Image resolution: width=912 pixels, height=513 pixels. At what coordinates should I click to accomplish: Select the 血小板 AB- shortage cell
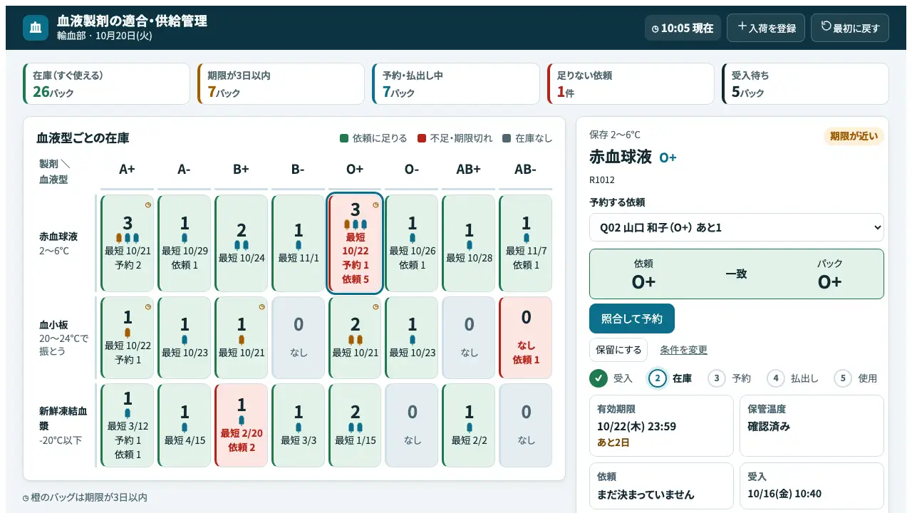click(x=526, y=338)
